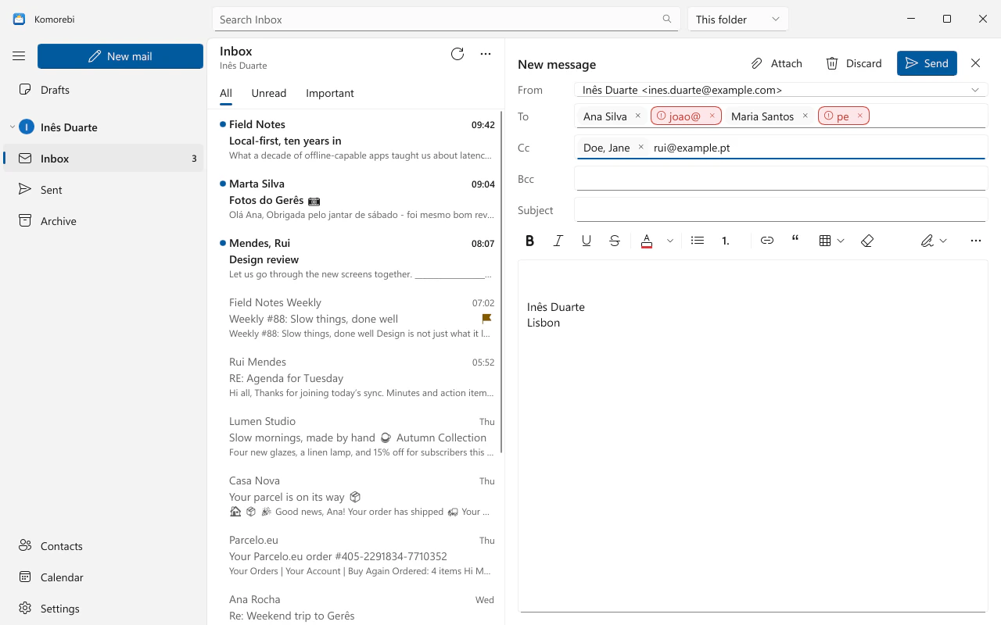The height and width of the screenshot is (625, 1001).
Task: Remove the joao@ recipient chip
Action: (712, 116)
